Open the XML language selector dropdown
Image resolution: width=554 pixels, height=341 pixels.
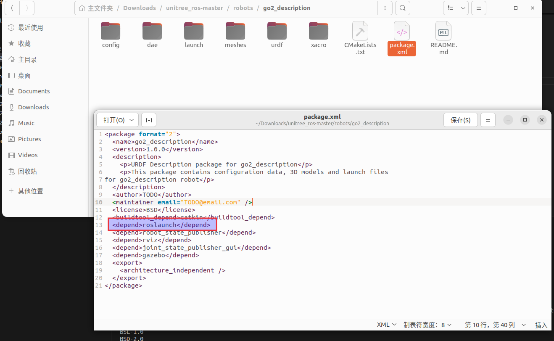pyautogui.click(x=386, y=324)
